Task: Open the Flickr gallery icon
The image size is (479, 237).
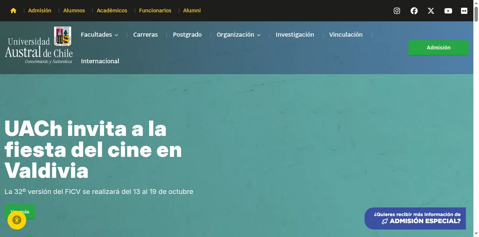Action: click(x=464, y=11)
